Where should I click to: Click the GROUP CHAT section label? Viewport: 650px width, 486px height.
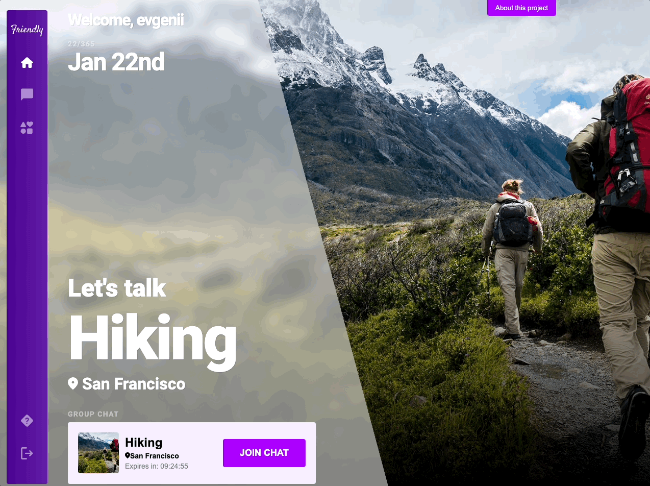(x=93, y=414)
